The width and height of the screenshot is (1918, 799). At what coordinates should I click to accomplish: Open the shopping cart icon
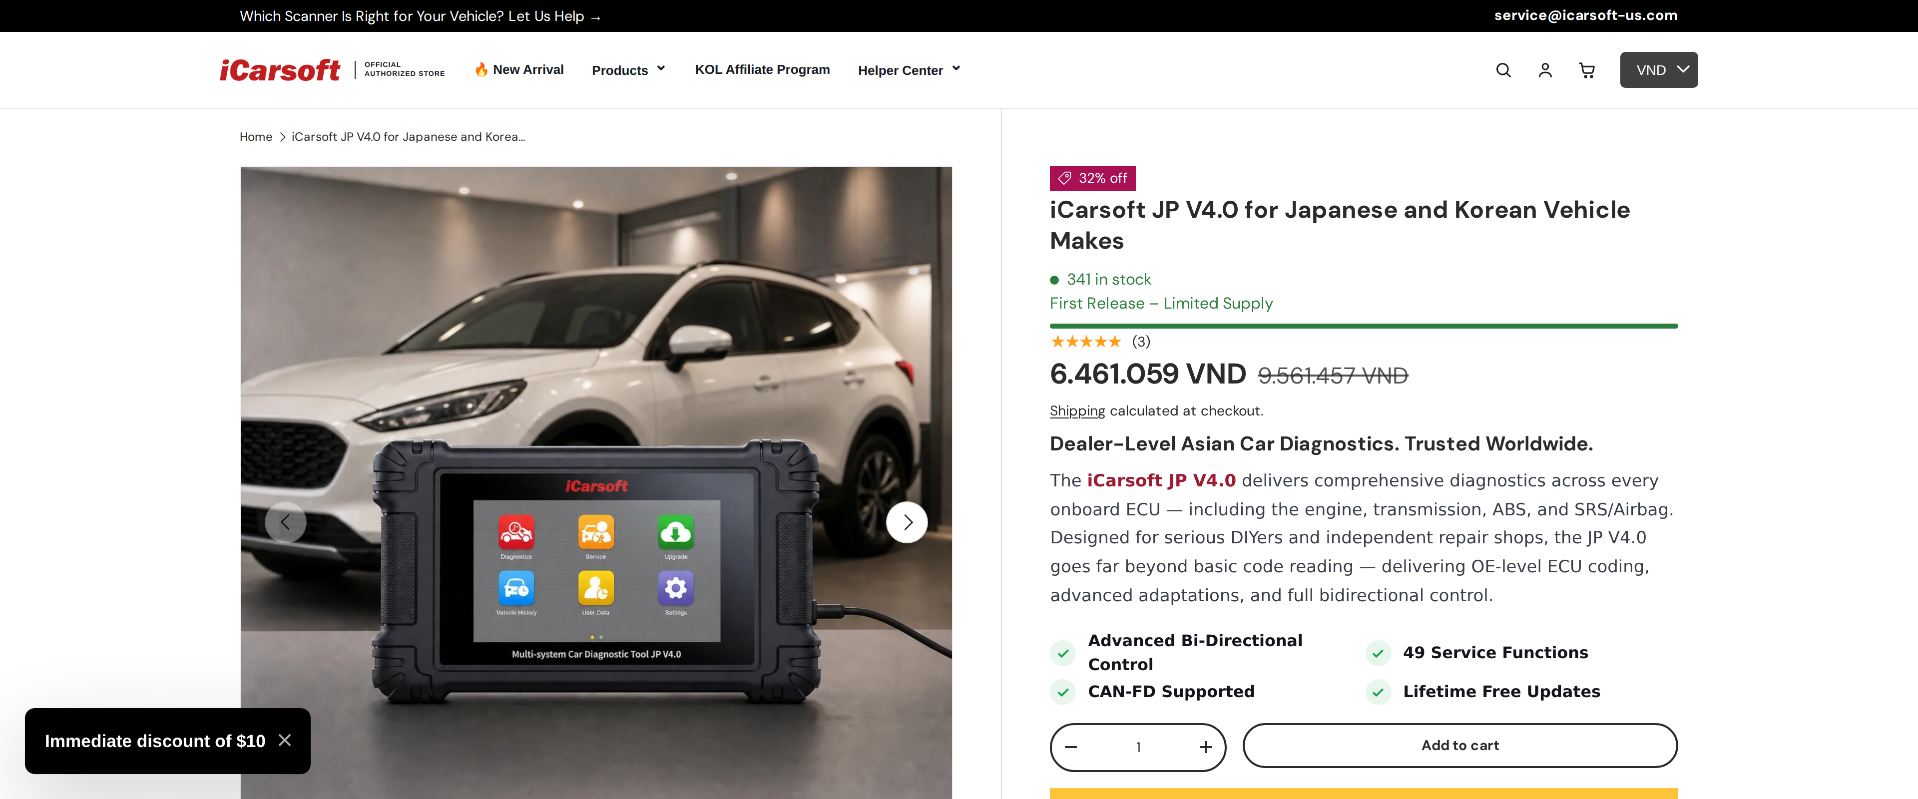point(1587,70)
